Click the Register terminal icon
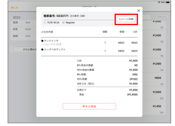This screenshot has width=175, height=126. click(x=64, y=22)
